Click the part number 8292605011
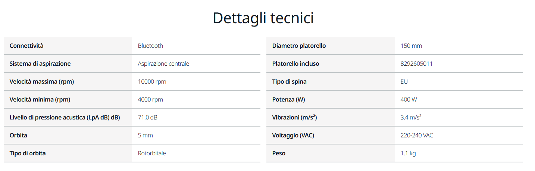The image size is (535, 171). pyautogui.click(x=416, y=64)
